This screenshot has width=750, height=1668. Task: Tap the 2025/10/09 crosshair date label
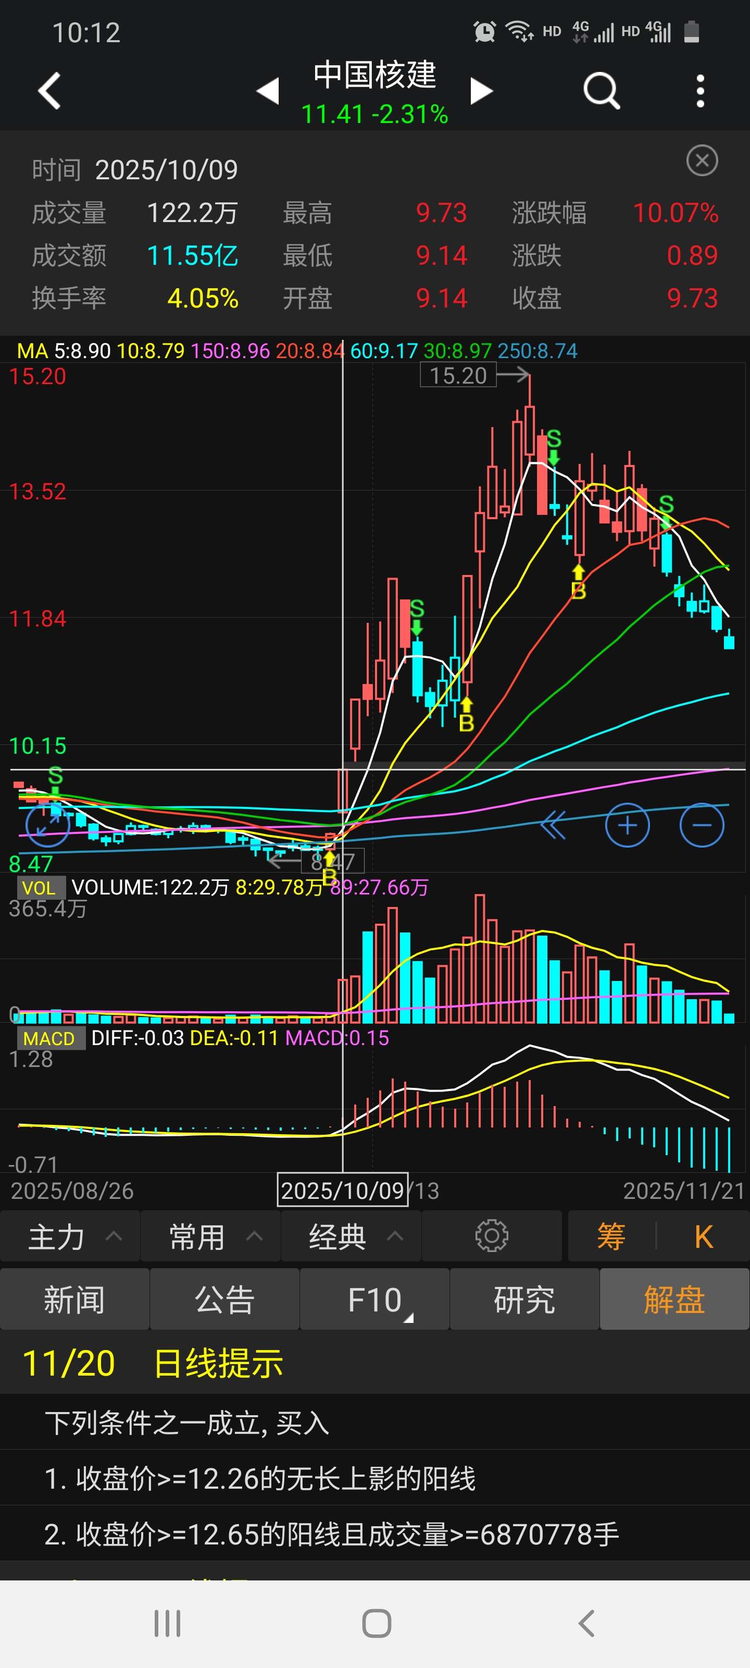pos(342,1190)
